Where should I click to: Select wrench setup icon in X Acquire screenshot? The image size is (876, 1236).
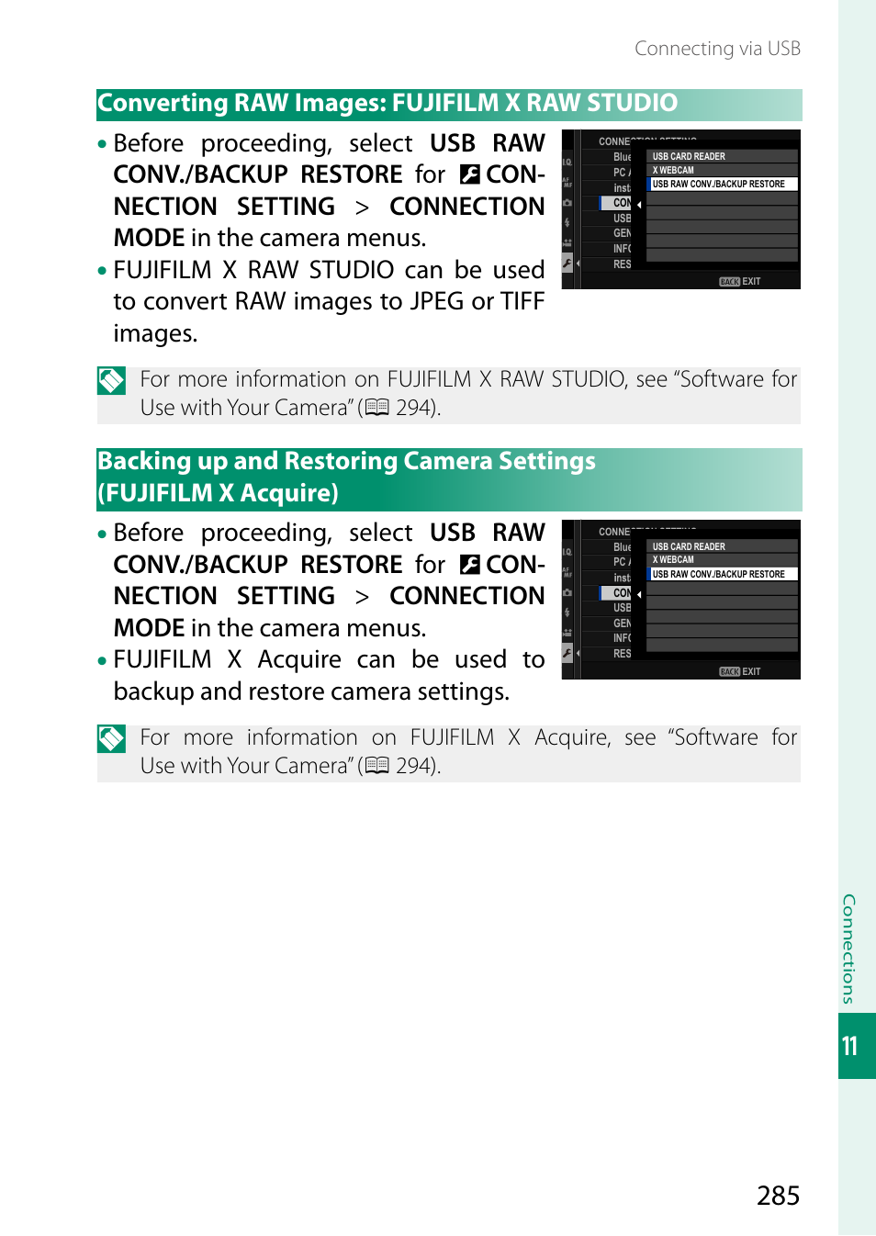567,654
